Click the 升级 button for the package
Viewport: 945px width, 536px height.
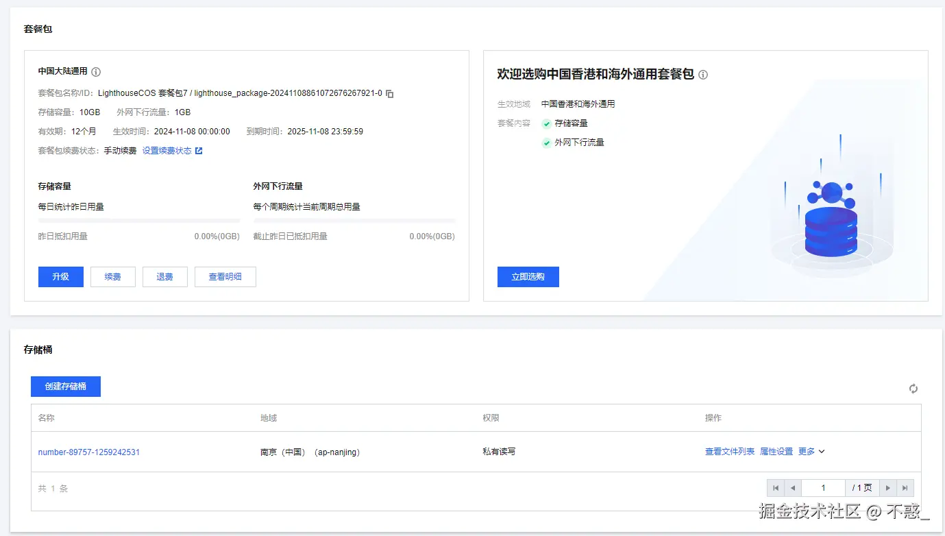pos(60,276)
